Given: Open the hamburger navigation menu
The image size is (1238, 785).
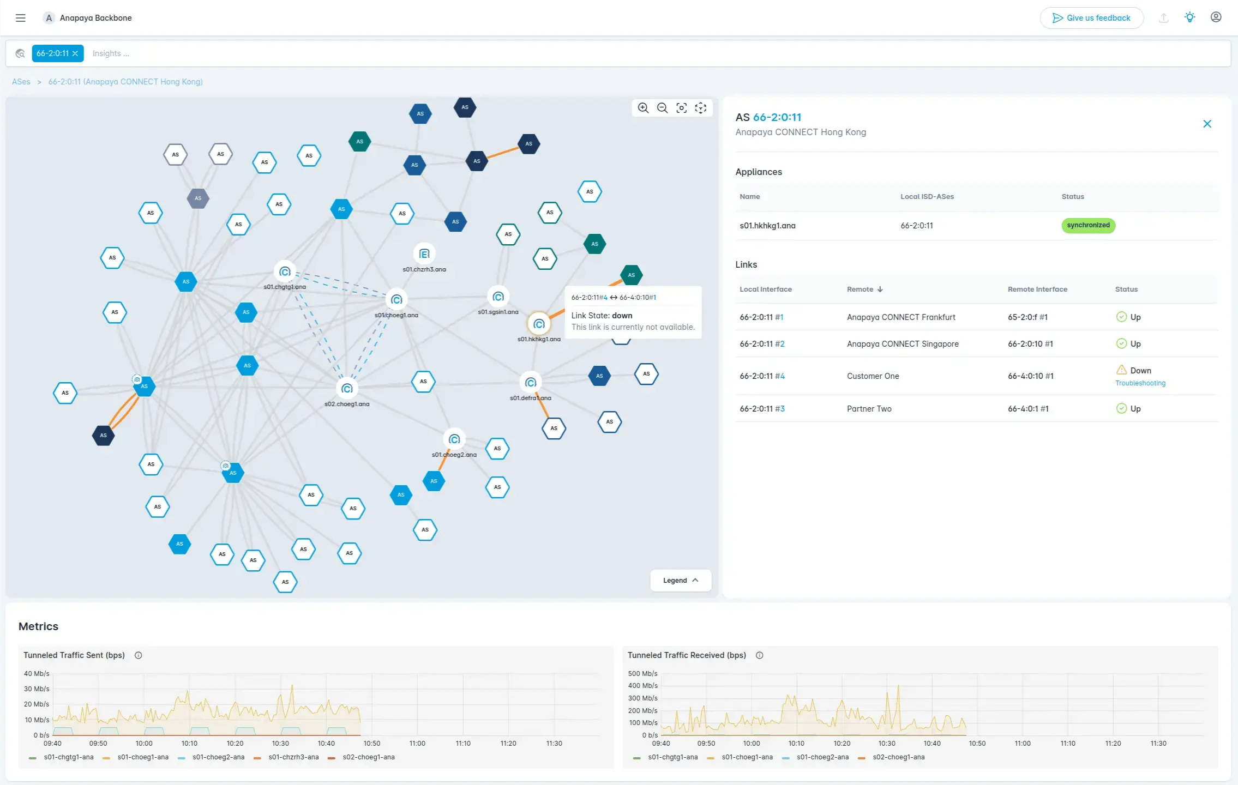Looking at the screenshot, I should pos(21,17).
